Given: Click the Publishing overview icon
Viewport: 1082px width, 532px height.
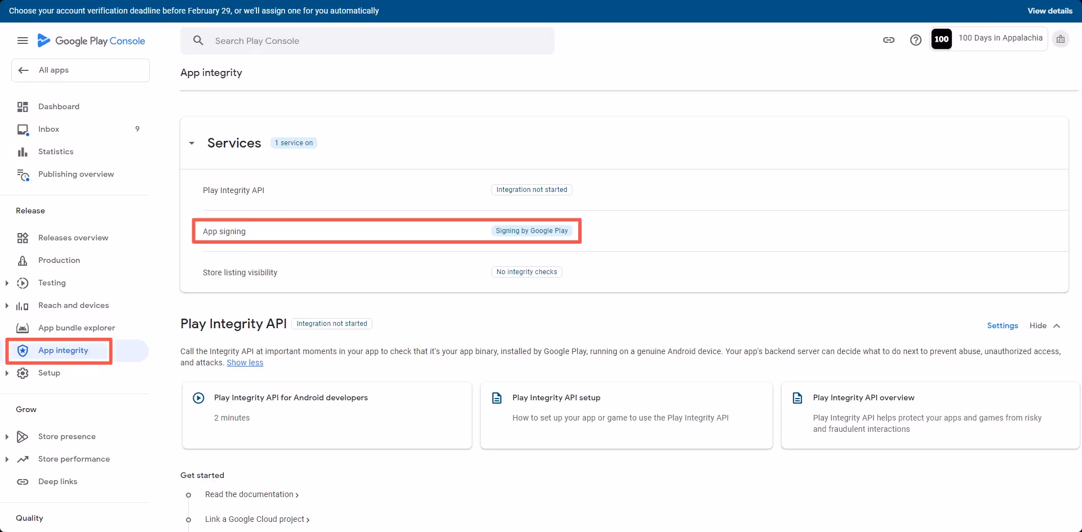Looking at the screenshot, I should [23, 175].
